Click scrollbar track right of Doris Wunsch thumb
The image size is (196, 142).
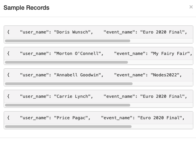pyautogui.click(x=161, y=41)
